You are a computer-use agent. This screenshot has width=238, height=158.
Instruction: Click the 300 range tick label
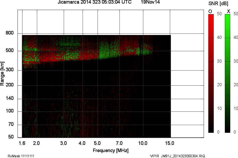10,70
